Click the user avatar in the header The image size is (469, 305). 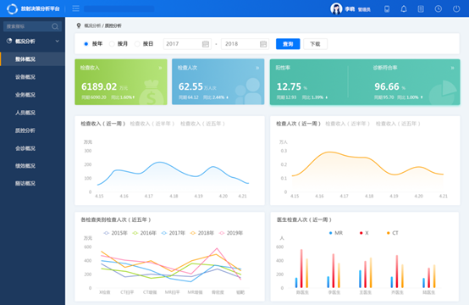(x=336, y=8)
